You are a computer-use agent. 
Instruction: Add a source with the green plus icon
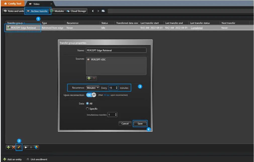[89, 78]
